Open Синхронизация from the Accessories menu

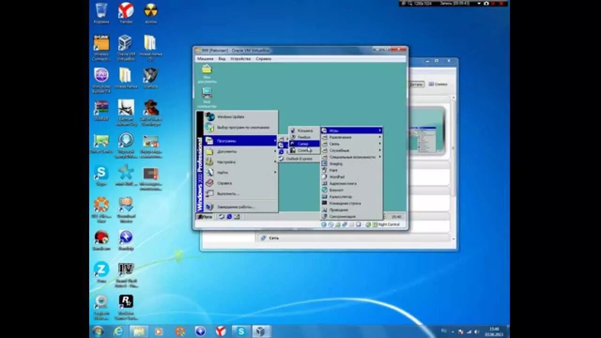click(352, 216)
